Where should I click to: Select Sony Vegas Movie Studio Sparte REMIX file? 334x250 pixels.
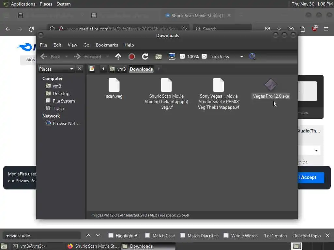pos(219,85)
